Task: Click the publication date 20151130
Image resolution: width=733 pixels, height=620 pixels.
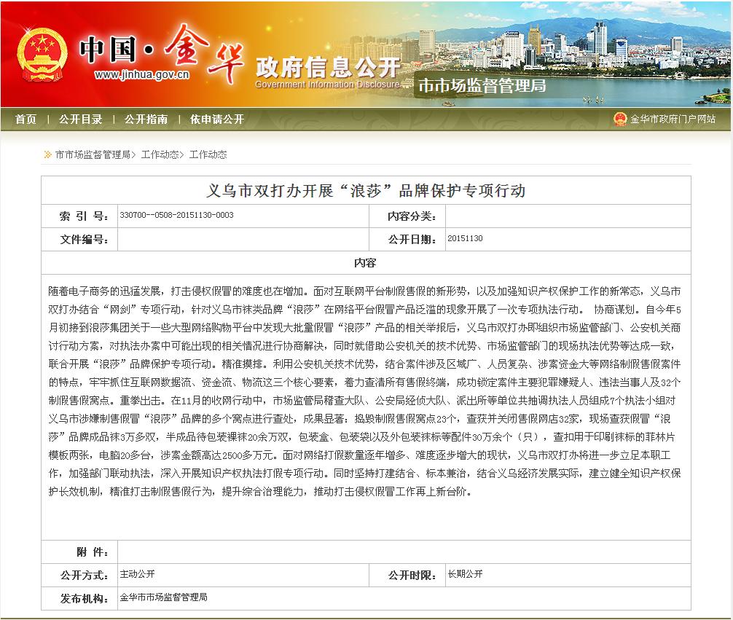Action: tap(465, 239)
